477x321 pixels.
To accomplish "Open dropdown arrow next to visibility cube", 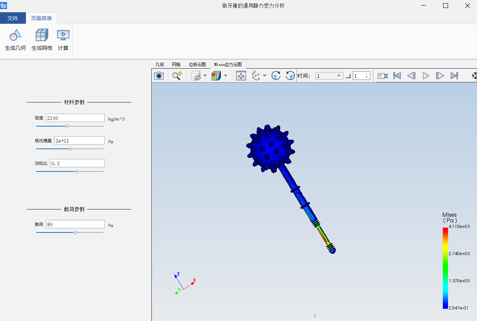I will [205, 76].
